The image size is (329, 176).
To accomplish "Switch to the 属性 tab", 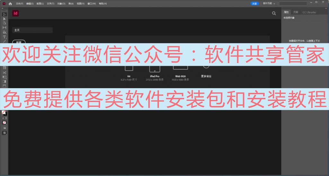I will (x=286, y=12).
